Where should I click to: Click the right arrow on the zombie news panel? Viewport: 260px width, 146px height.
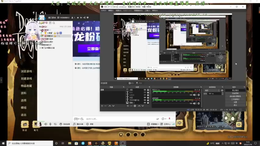239,125
